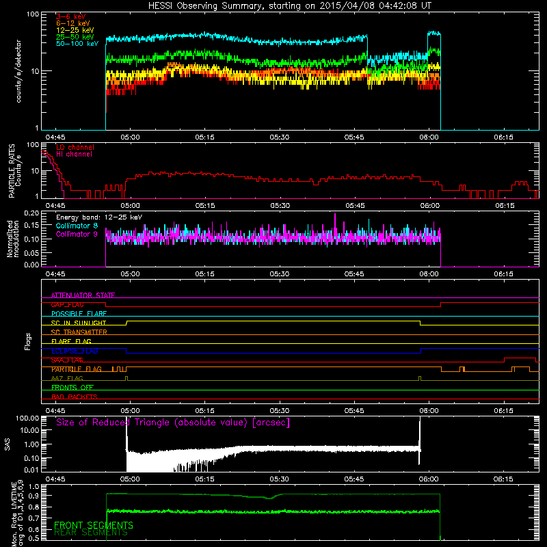The image size is (547, 547).
Task: Click the 0.20 value on modulation axis
Action: click(32, 213)
